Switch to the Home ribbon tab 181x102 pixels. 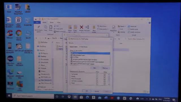pyautogui.click(x=44, y=22)
